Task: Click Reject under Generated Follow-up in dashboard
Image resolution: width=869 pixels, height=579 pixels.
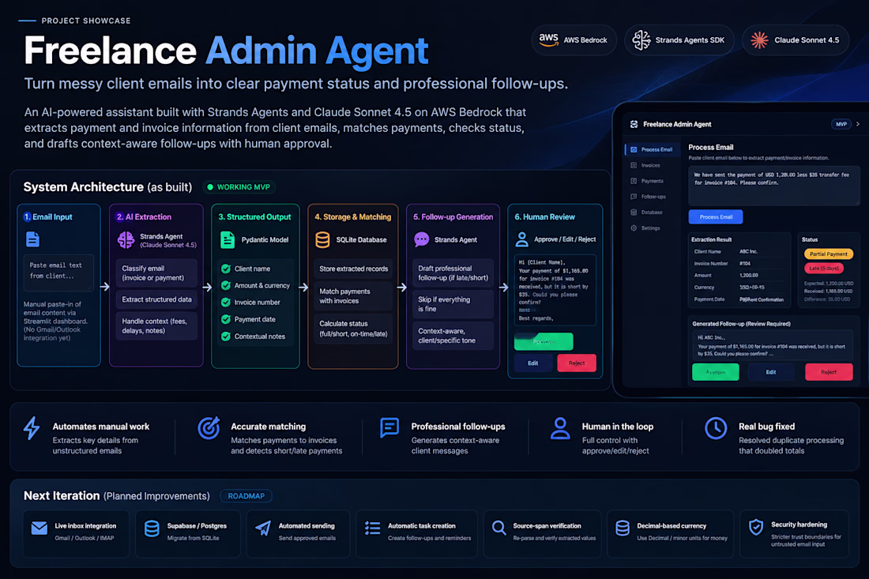Action: (829, 372)
